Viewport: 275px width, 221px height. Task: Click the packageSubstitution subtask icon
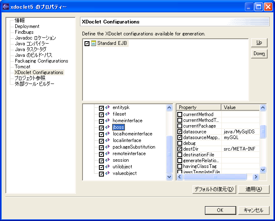point(108,147)
